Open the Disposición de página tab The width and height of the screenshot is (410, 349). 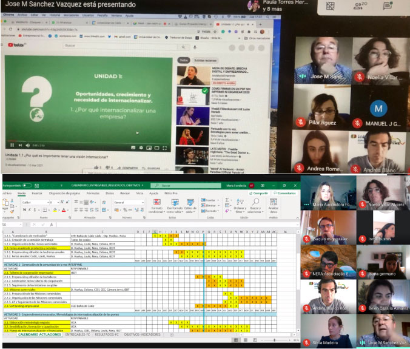64,193
